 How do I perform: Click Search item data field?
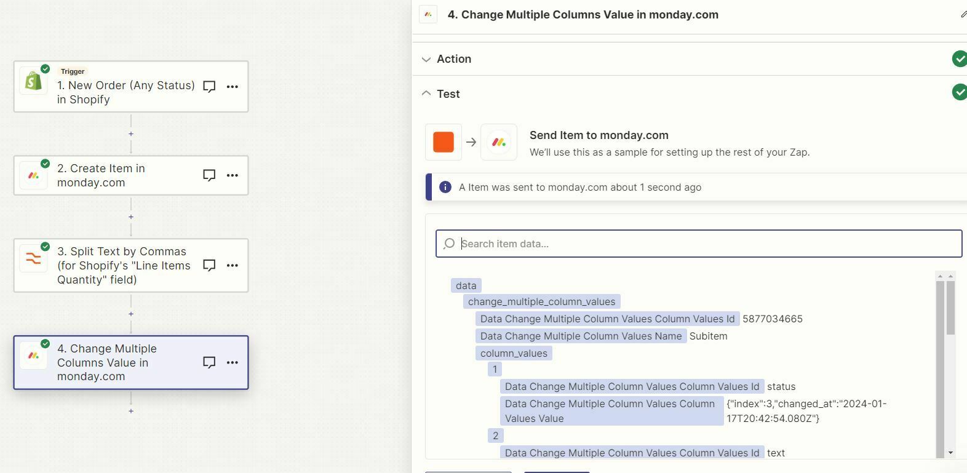tap(699, 244)
